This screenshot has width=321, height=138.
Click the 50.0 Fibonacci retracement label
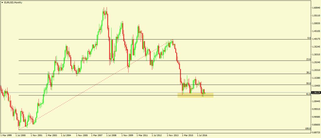coord(308,83)
